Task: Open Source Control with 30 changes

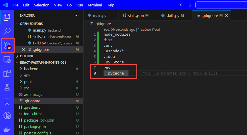Action: (7, 45)
